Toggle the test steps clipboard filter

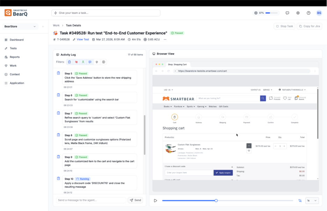pos(70,62)
